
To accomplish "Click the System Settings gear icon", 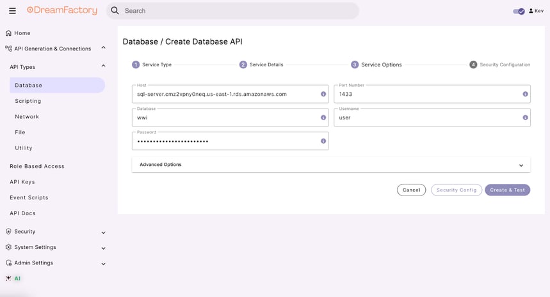I will [x=8, y=247].
